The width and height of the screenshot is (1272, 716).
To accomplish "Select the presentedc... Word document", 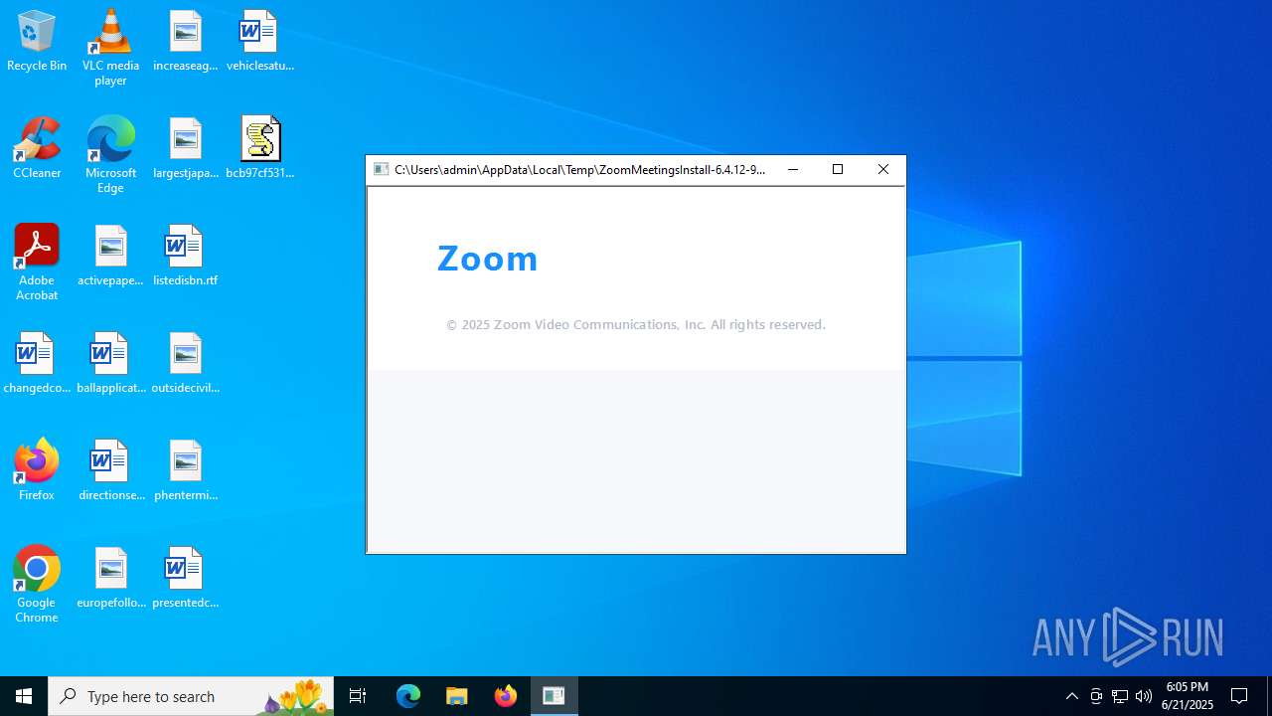I will pos(186,578).
